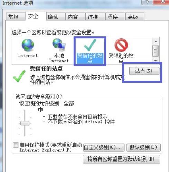Image resolution: width=169 pixels, height=172 pixels.
Task: Click the security level slider handle
Action: point(25,123)
